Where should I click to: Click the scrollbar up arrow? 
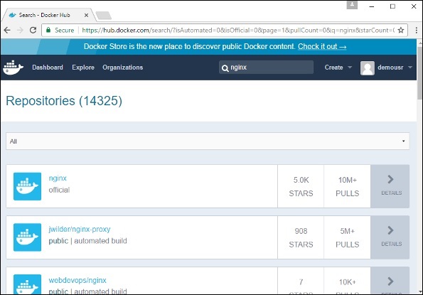419,42
